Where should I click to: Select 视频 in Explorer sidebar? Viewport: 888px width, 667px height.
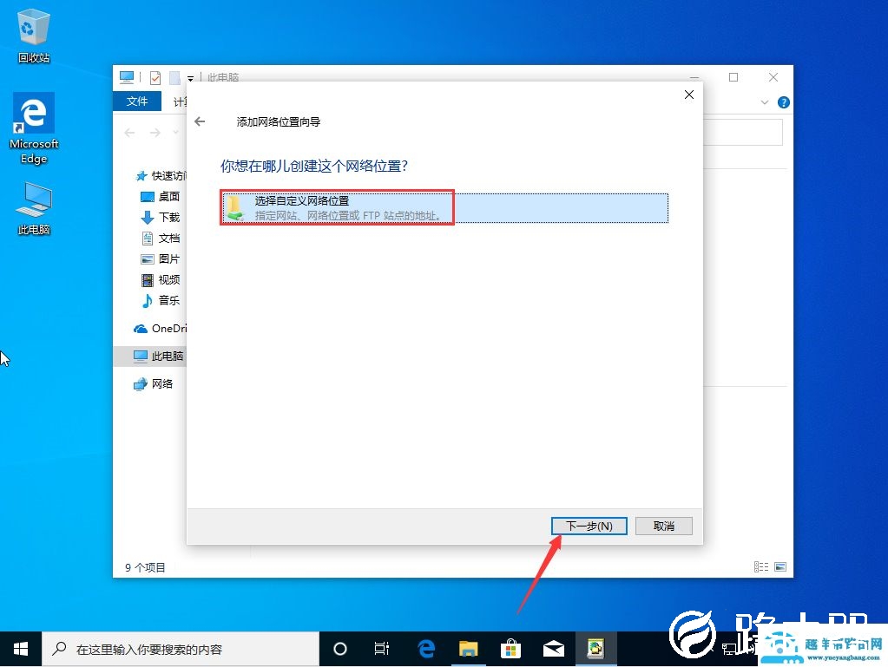pos(161,279)
